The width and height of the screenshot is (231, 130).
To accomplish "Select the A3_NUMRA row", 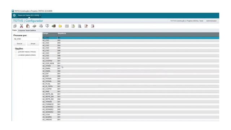I will (x=131, y=117).
